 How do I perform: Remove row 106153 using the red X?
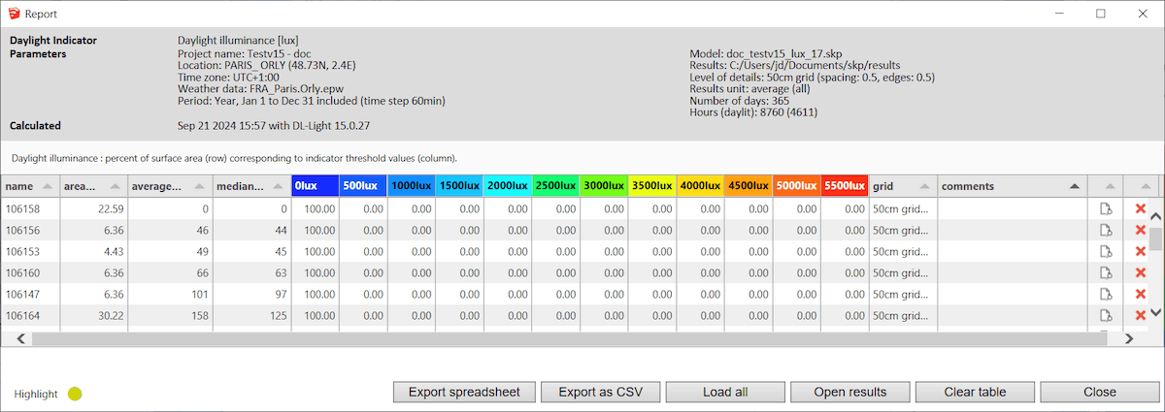[x=1140, y=251]
